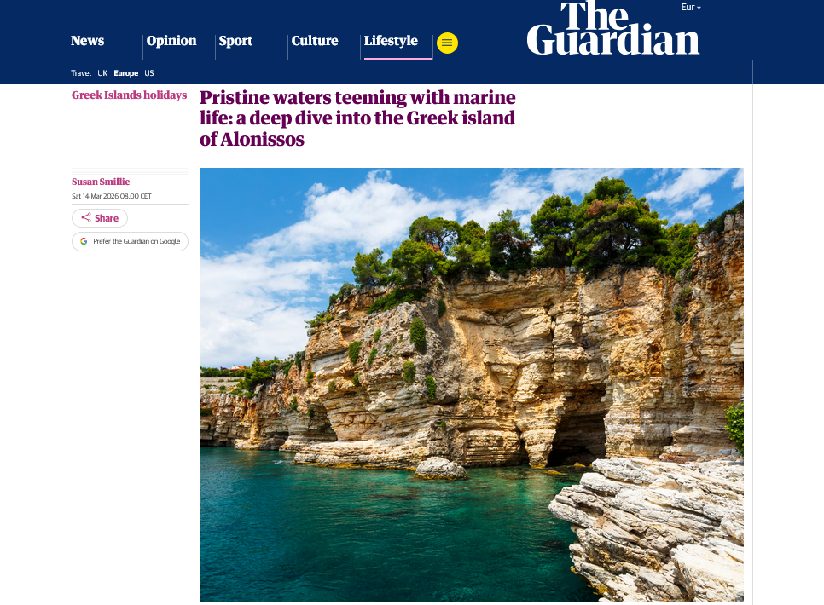Select the US travel link
This screenshot has height=605, width=824.
(149, 73)
